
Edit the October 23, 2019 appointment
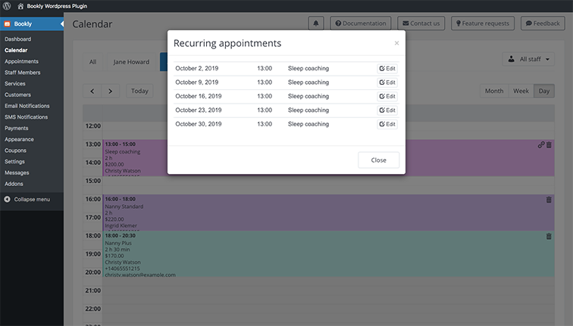[x=387, y=110]
